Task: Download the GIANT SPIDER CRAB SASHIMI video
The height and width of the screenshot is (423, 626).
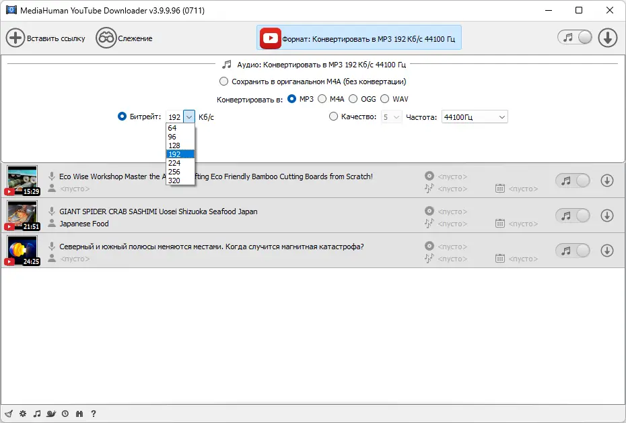Action: 606,216
